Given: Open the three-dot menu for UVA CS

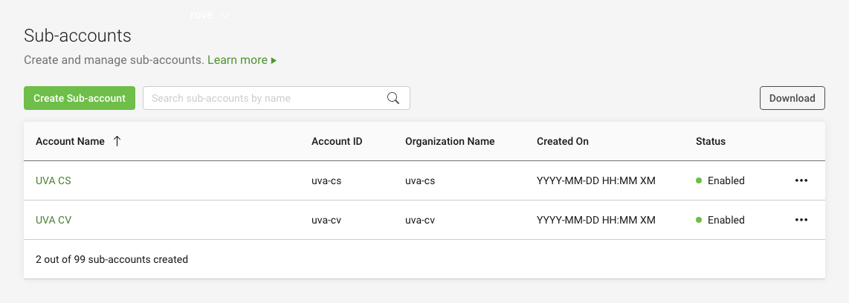Looking at the screenshot, I should pyautogui.click(x=801, y=180).
